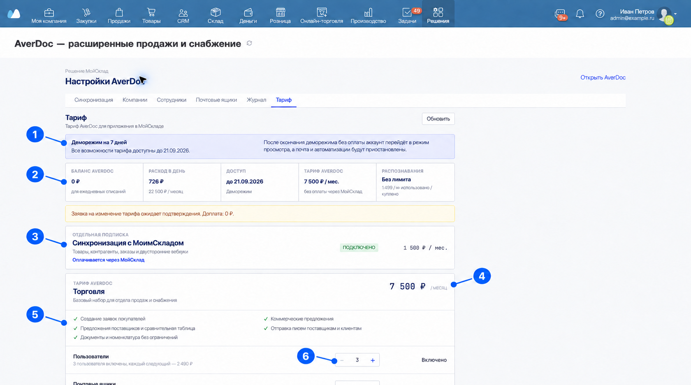
Task: Click the ПОДКЛЮЧЕНО status badge
Action: 359,248
